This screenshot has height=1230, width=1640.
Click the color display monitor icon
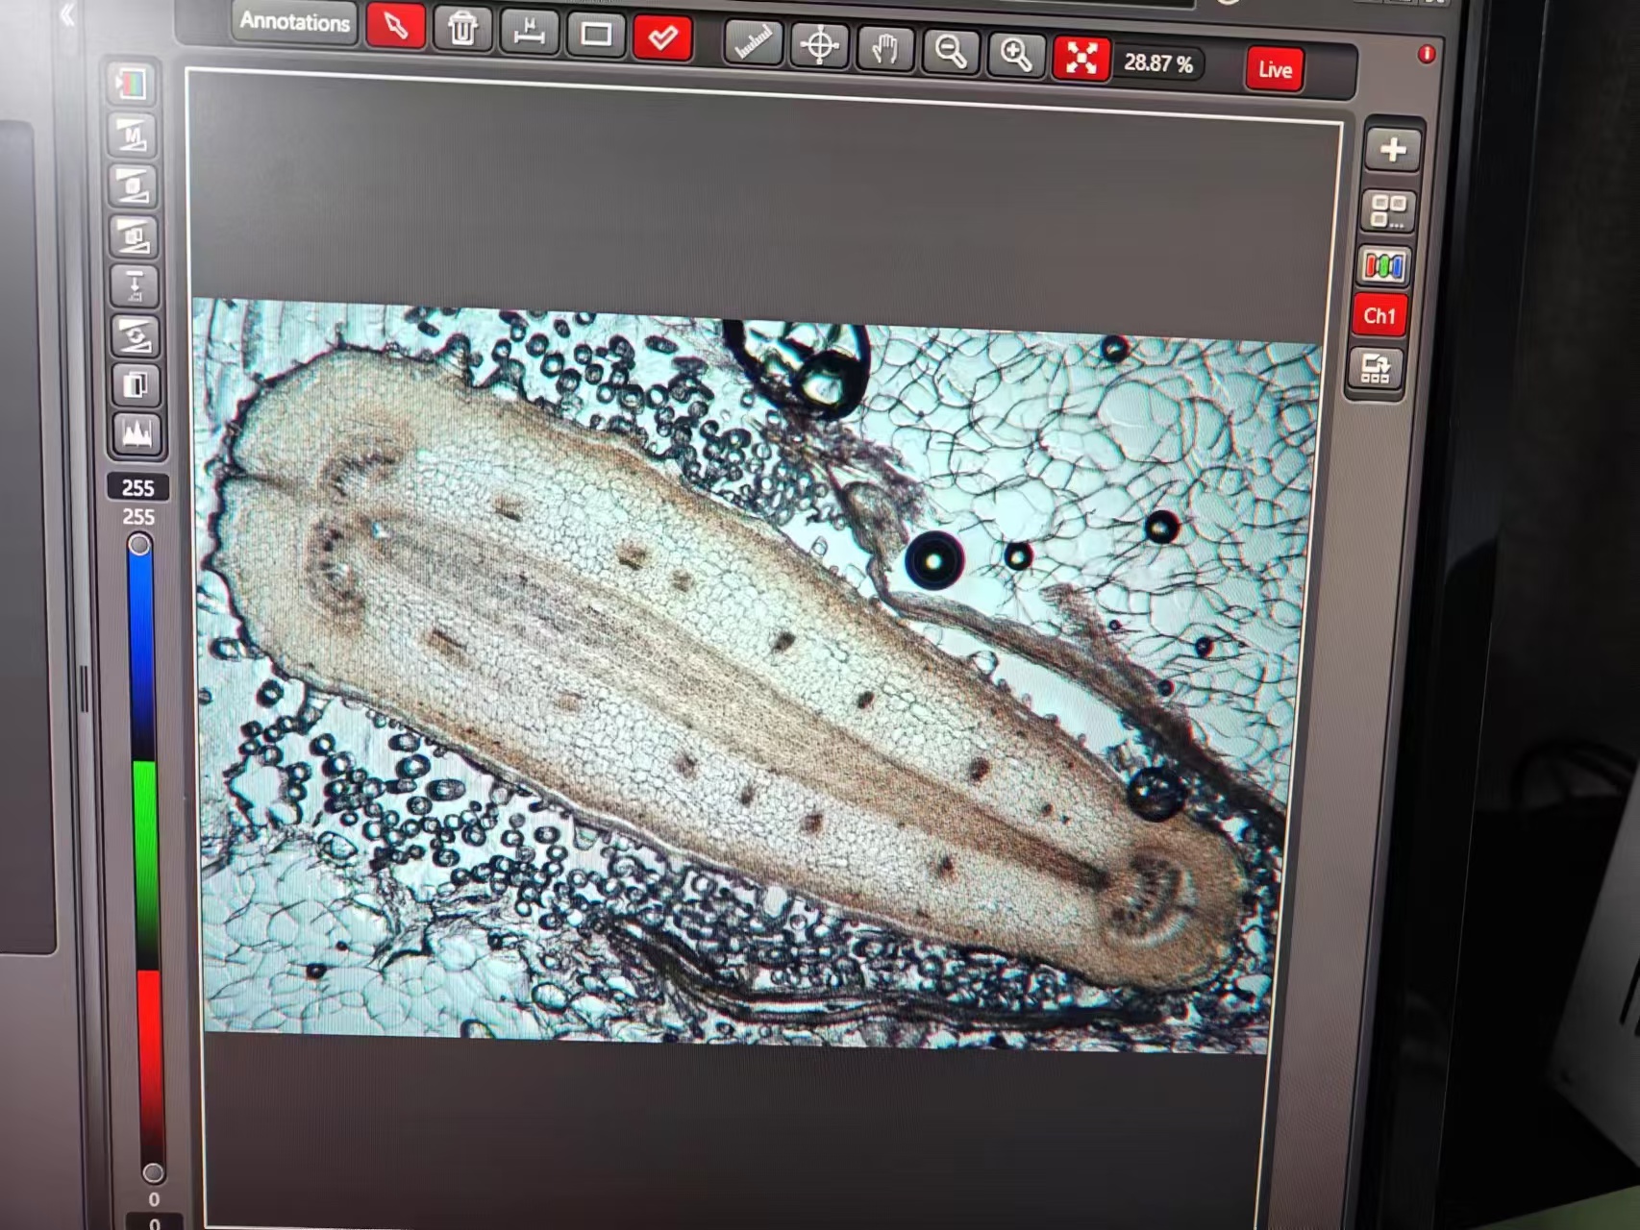pyautogui.click(x=131, y=85)
